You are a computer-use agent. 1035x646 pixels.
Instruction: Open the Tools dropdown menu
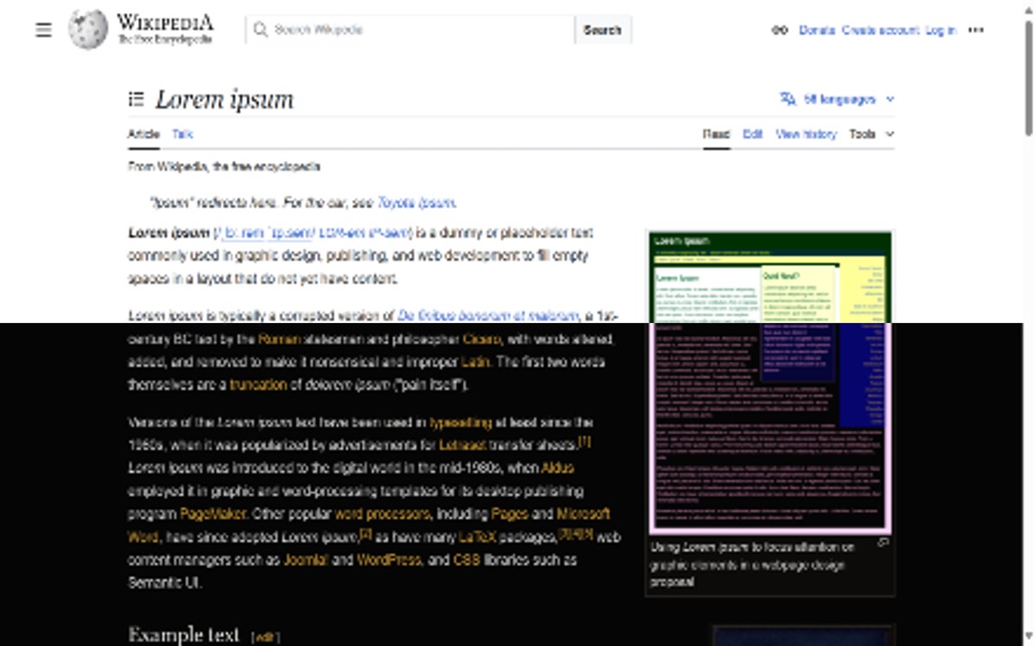click(871, 134)
